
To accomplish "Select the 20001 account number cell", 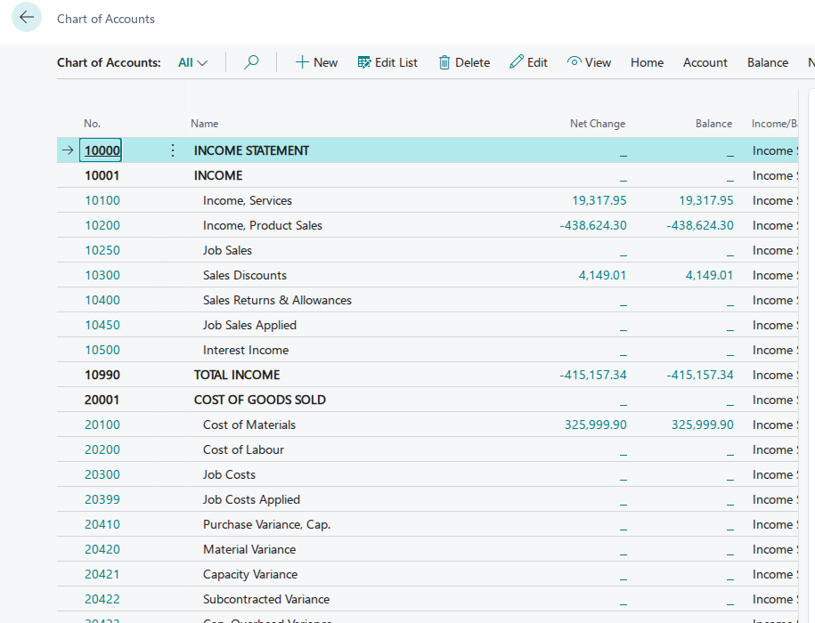I will (102, 400).
